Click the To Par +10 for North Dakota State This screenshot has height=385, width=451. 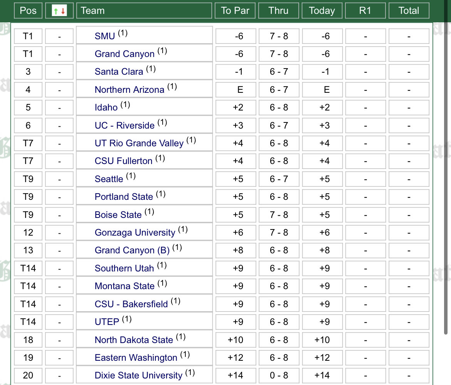(x=236, y=340)
